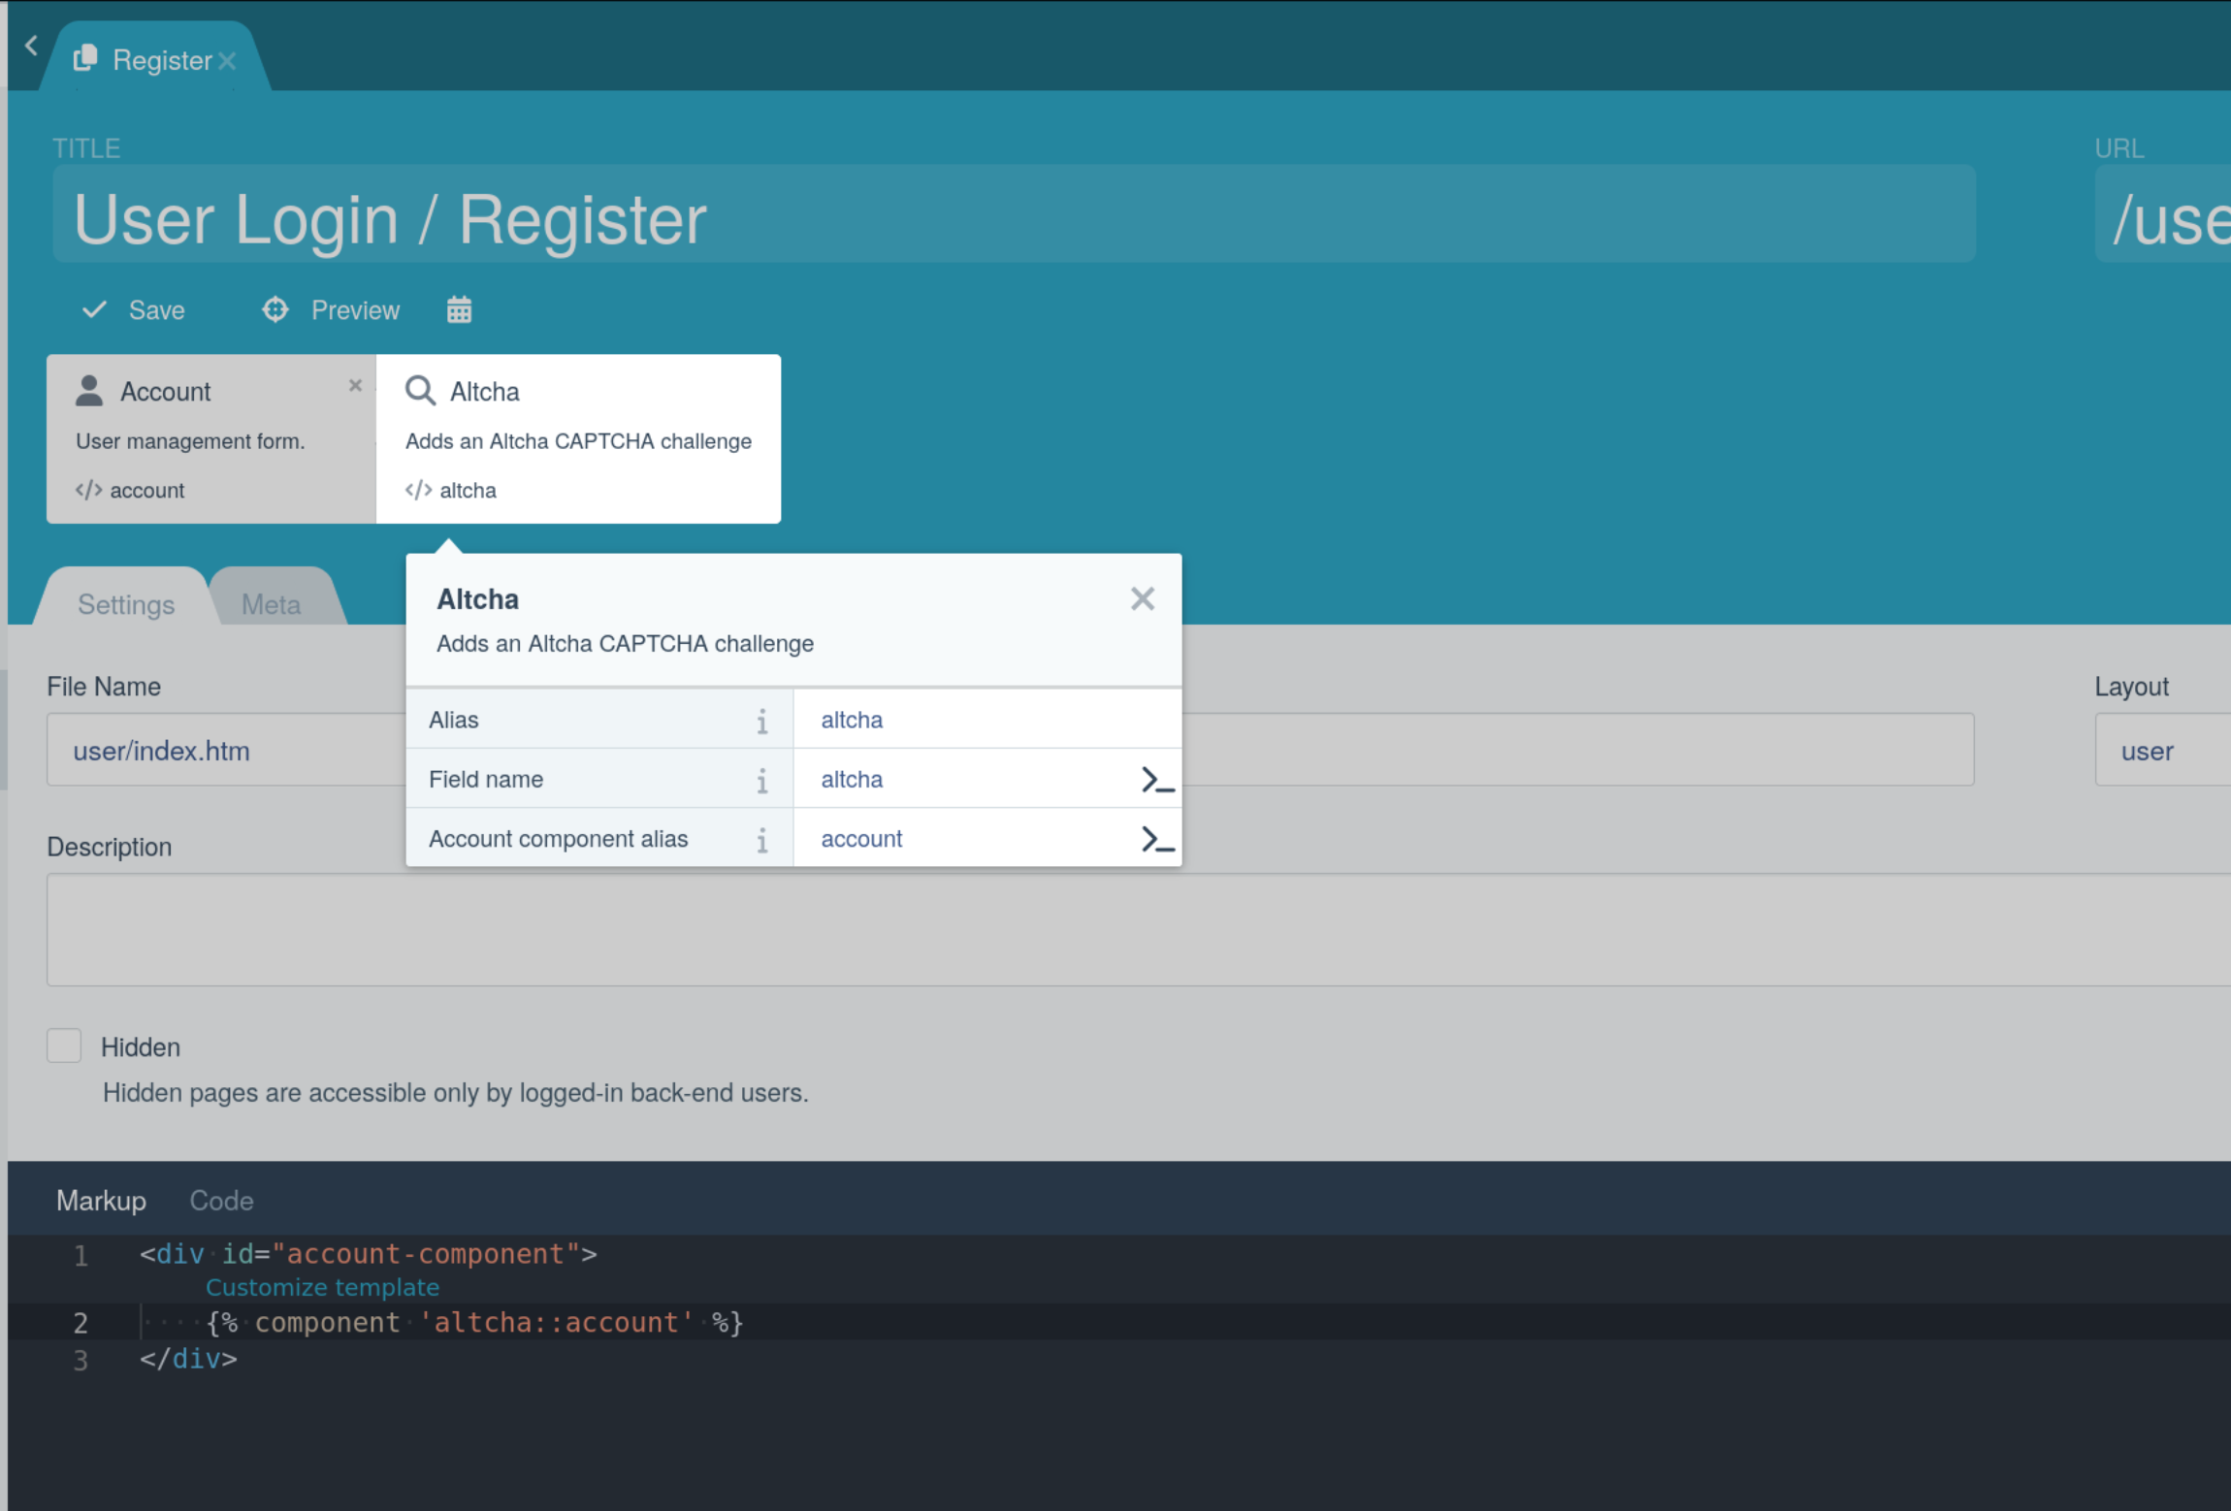Show info for Account component alias
The height and width of the screenshot is (1511, 2231).
(x=762, y=840)
